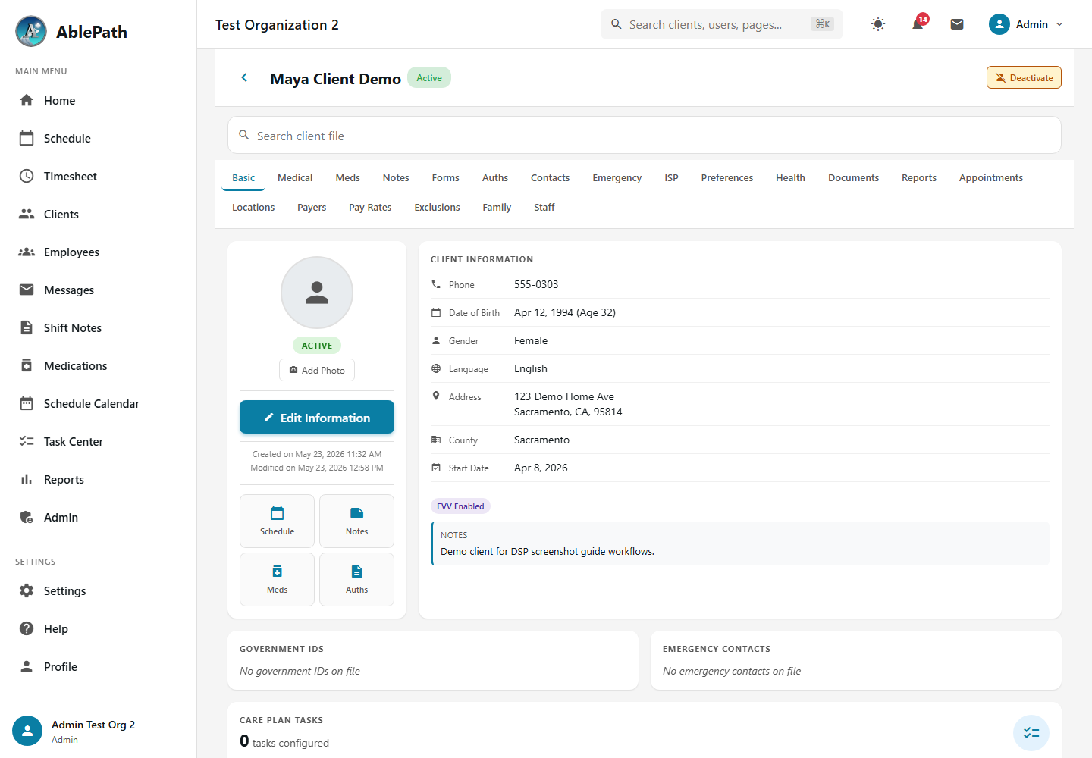1092x758 pixels.
Task: Click the address 123 Demo Home Ave
Action: click(564, 396)
